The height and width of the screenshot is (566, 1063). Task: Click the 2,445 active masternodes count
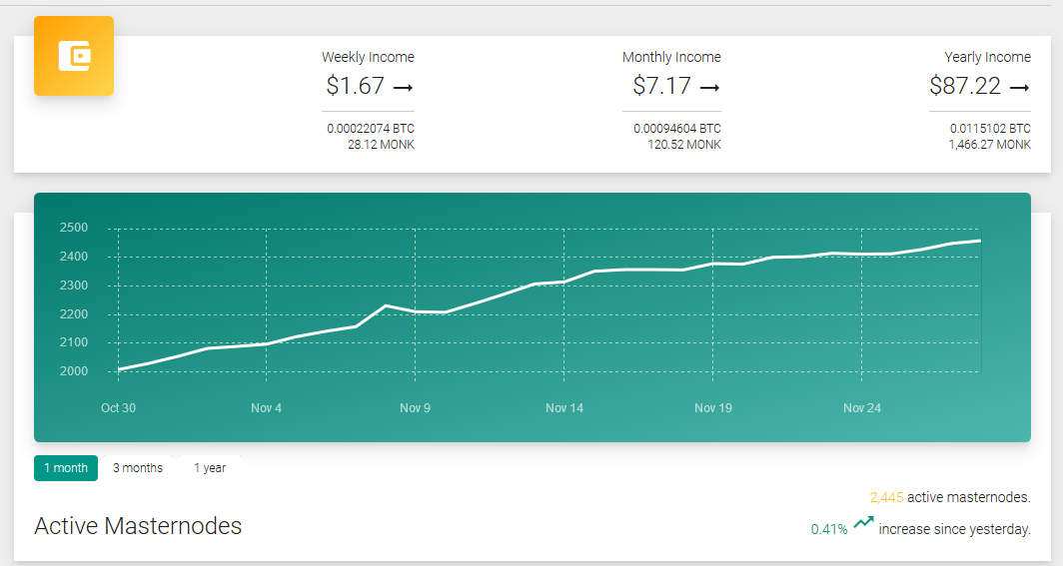[886, 497]
